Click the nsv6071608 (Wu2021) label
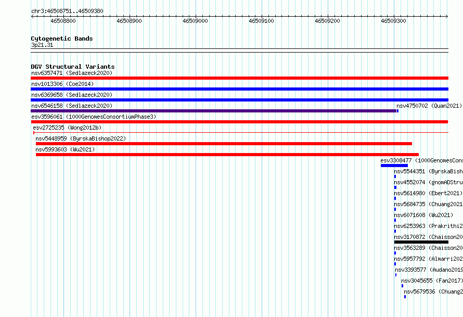The height and width of the screenshot is (317, 463). pyautogui.click(x=423, y=215)
